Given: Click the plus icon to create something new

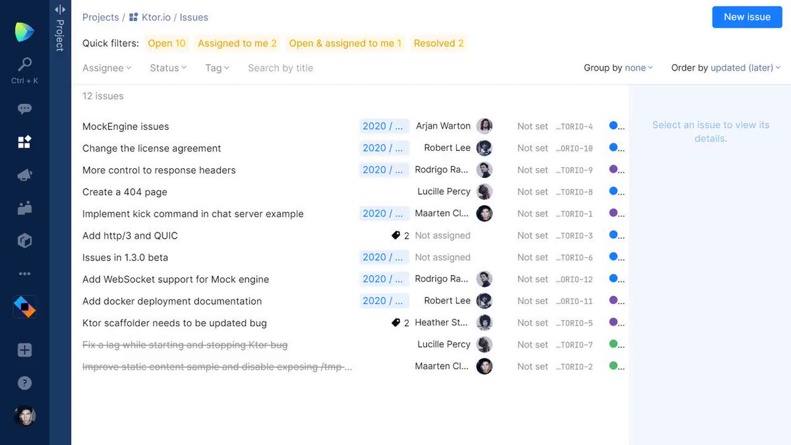Looking at the screenshot, I should point(24,349).
